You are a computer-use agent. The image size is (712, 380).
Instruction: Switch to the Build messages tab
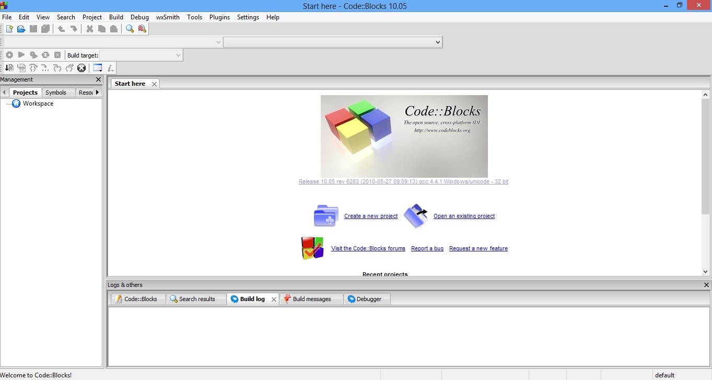pos(311,299)
